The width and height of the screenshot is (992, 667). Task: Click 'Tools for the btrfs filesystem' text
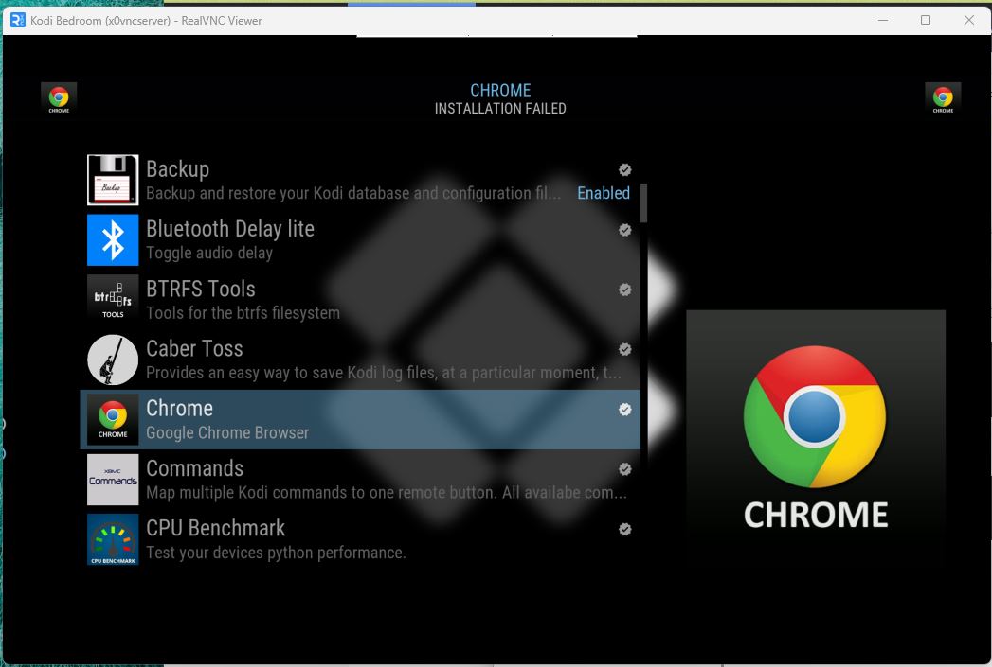point(243,313)
